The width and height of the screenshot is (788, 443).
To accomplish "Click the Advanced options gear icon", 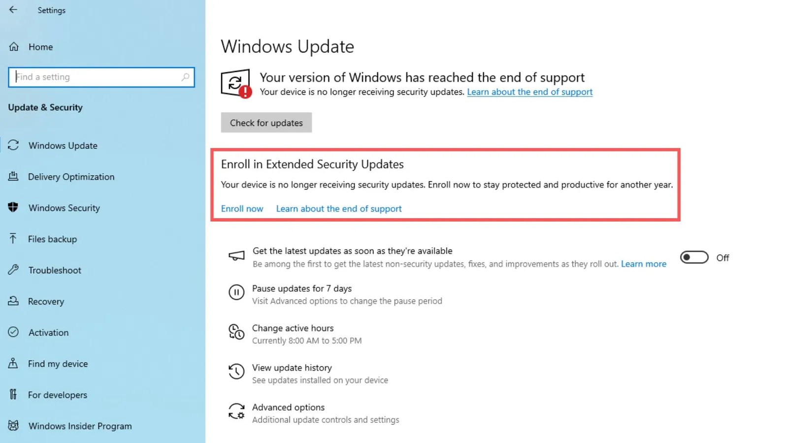I will pyautogui.click(x=236, y=411).
